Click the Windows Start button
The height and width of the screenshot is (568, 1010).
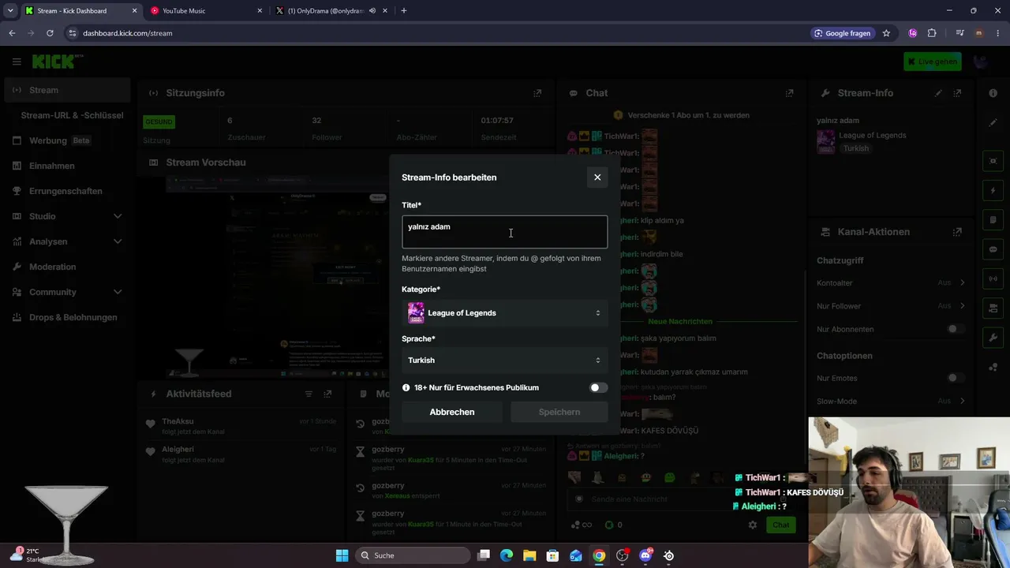(x=342, y=555)
